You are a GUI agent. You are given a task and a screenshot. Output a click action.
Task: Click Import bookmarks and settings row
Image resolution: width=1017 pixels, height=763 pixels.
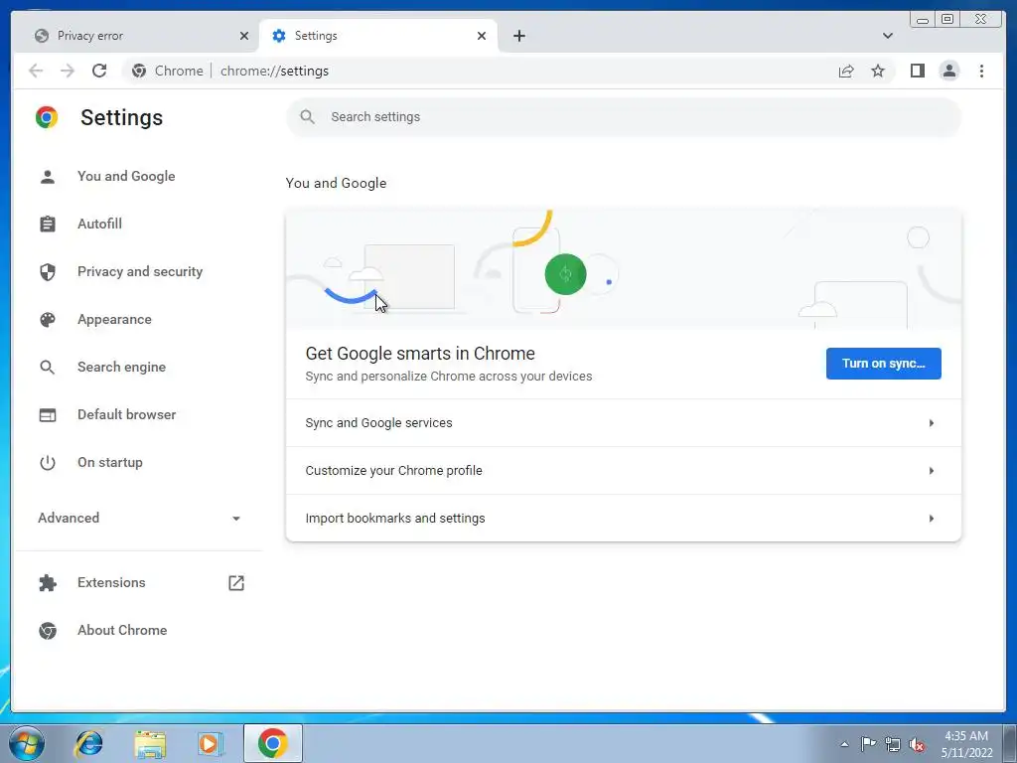click(x=624, y=519)
